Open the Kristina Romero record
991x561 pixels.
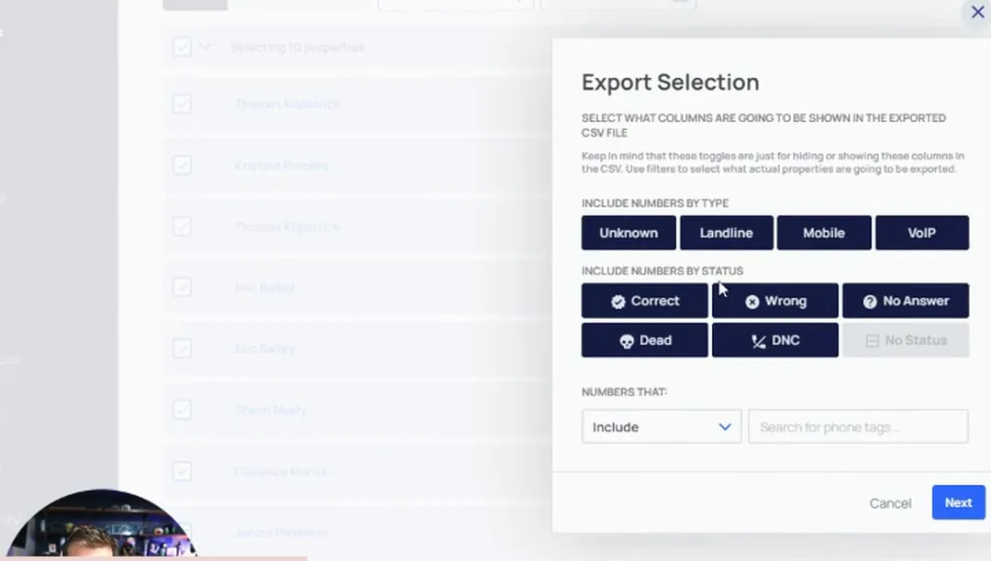(282, 165)
